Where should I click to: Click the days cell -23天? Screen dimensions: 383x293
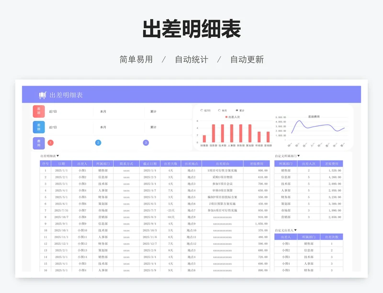(171, 210)
